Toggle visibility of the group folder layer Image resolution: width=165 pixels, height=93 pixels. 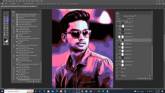tap(117, 26)
